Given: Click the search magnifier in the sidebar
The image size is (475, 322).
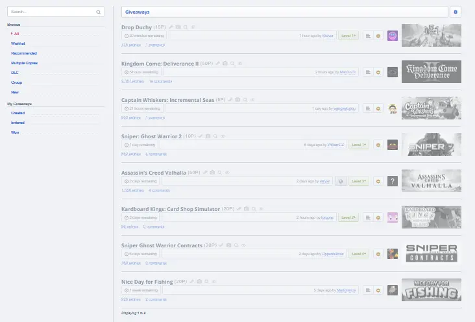Looking at the screenshot, I should click(99, 12).
